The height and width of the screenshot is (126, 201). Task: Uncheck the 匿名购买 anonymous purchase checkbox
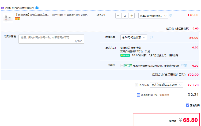pos(188,105)
